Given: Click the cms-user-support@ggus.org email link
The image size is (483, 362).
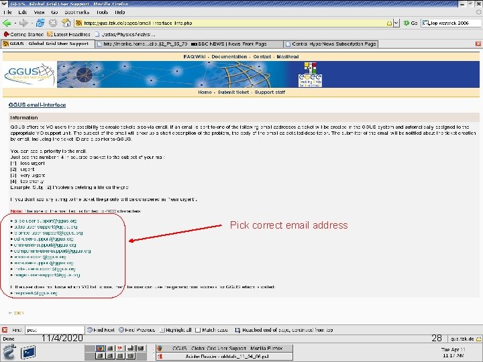Looking at the screenshot, I should pos(45,245).
